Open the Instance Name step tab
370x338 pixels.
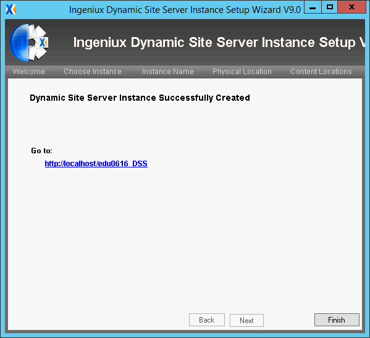168,72
